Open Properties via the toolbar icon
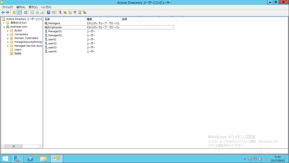Viewport: 289px width, 163px height. 32,12
